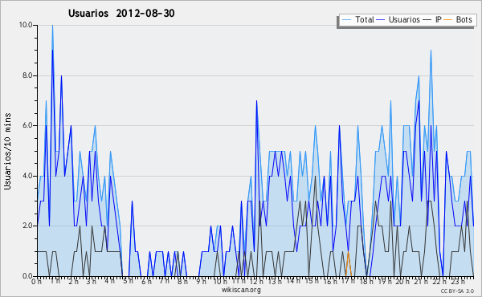Click the "wikiscan.org" text below the chart
482x297 pixels.
tap(241, 290)
